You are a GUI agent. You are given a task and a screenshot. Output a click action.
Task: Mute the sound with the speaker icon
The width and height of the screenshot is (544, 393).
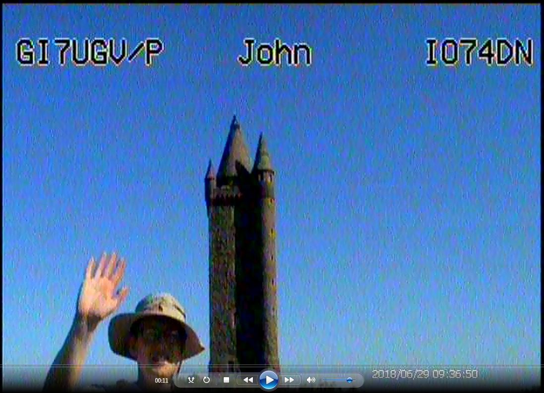[311, 380]
